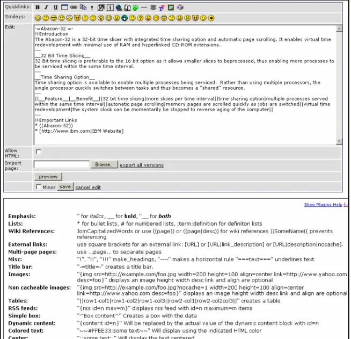Click the overlapping pages quicklink icon

83,8
